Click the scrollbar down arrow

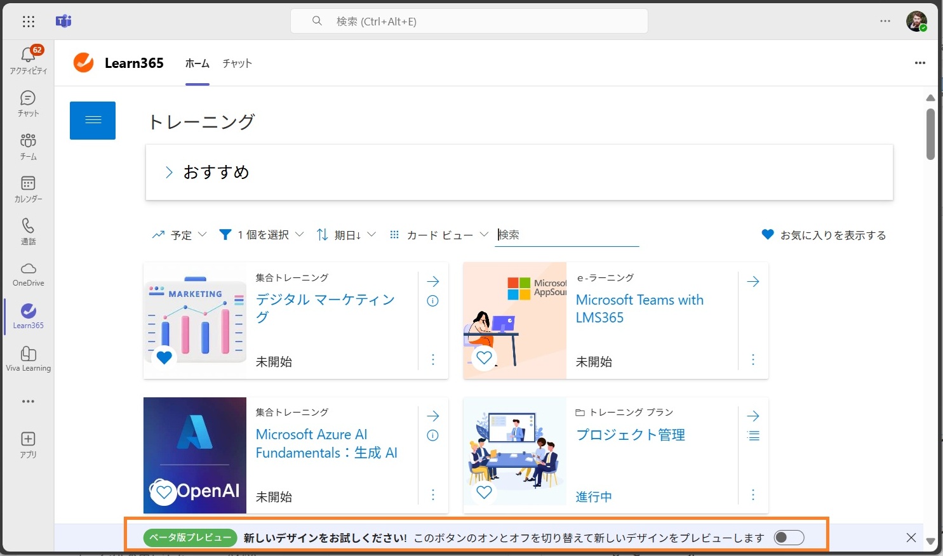click(x=930, y=541)
